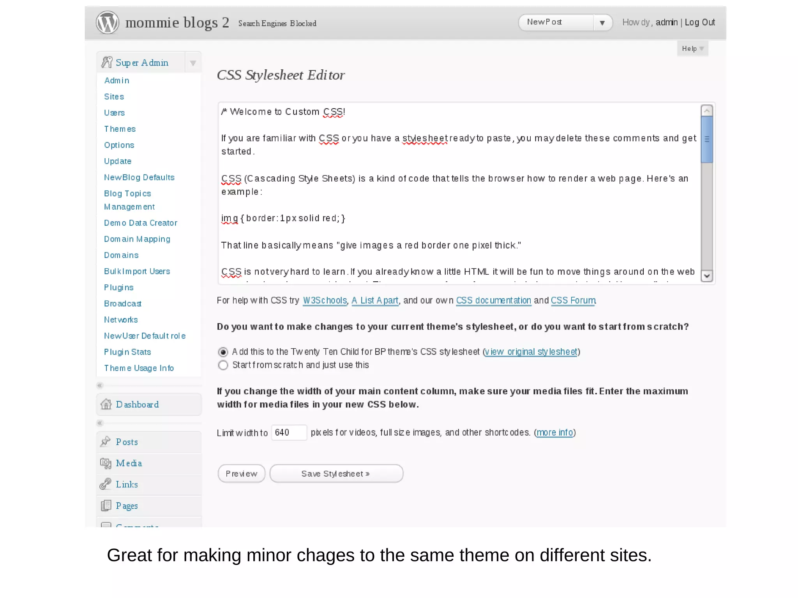Screen dimensions: 798x598
Task: Click Save Stylesheet button
Action: point(336,473)
